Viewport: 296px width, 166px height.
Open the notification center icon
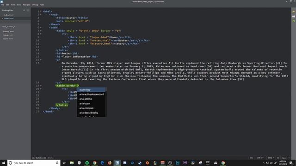[x=291, y=163]
